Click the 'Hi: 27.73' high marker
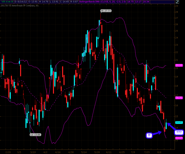 pos(106,11)
